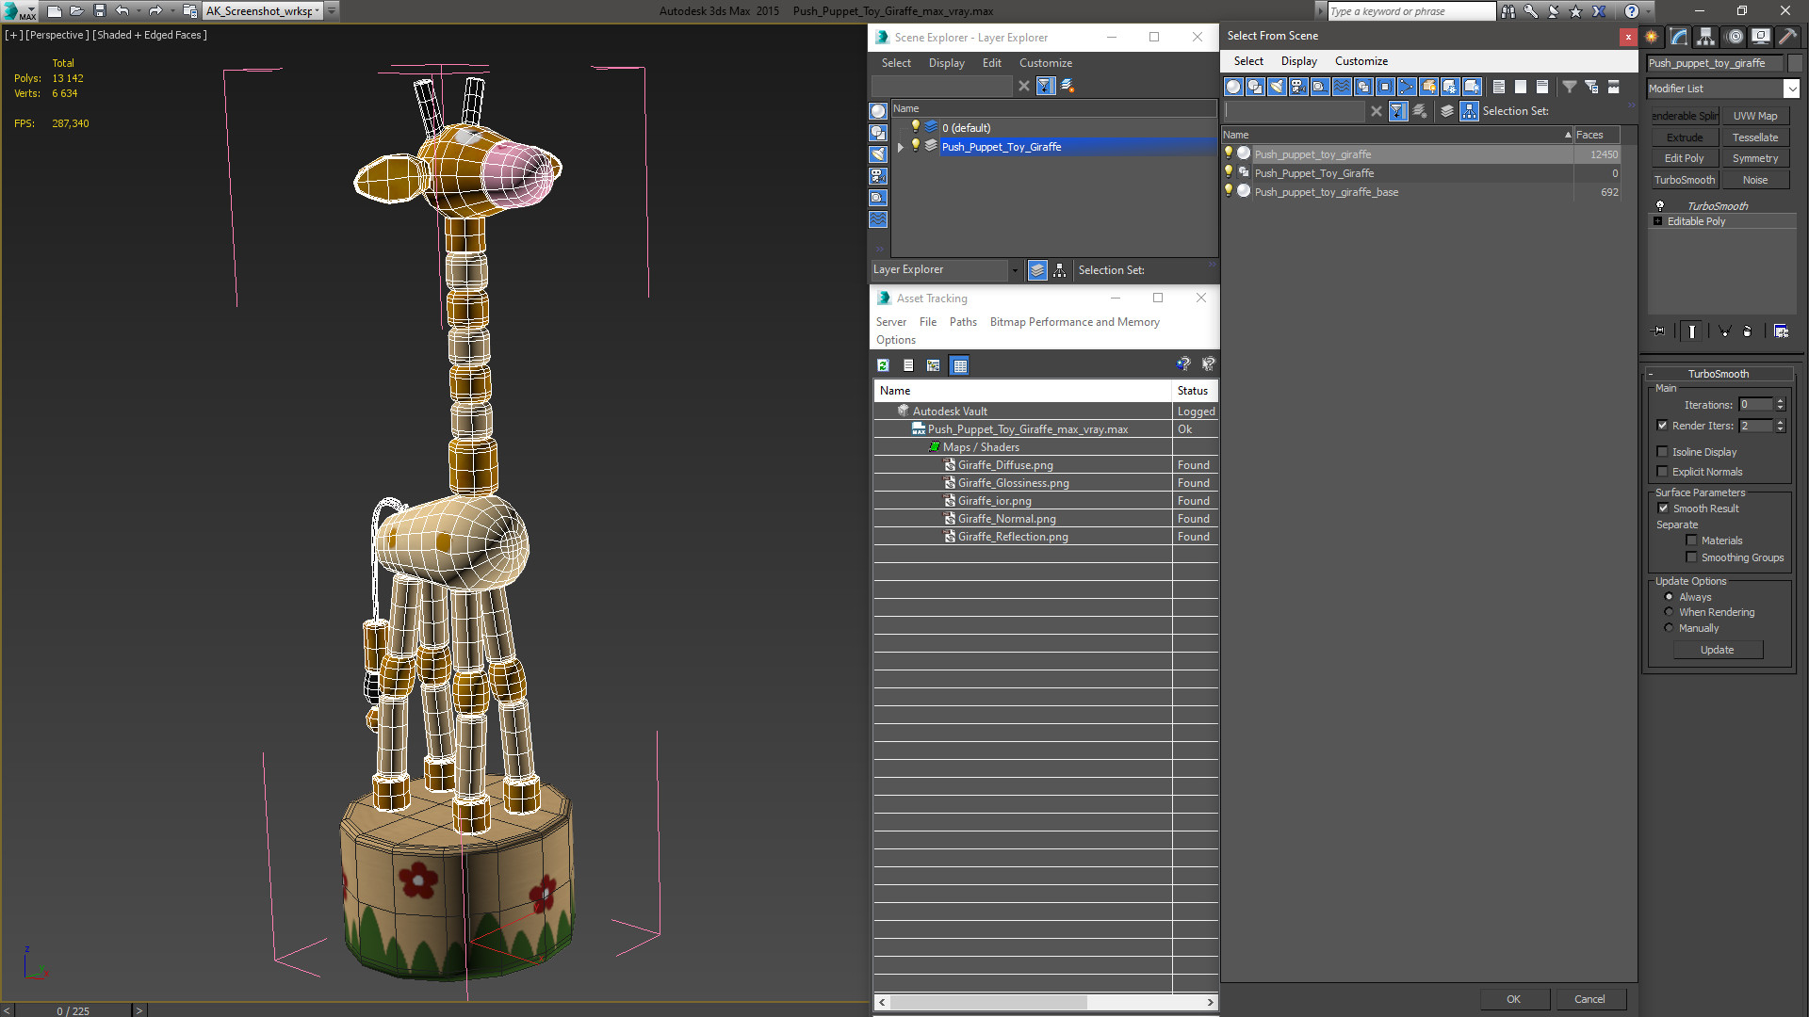Expand the Editable Poly stack entry
This screenshot has height=1017, width=1809.
1658,221
